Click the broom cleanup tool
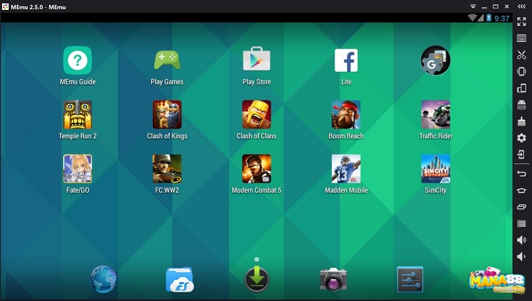The height and width of the screenshot is (301, 532). (x=521, y=122)
